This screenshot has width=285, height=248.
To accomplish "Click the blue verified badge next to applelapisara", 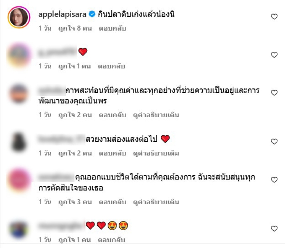I will (x=92, y=14).
